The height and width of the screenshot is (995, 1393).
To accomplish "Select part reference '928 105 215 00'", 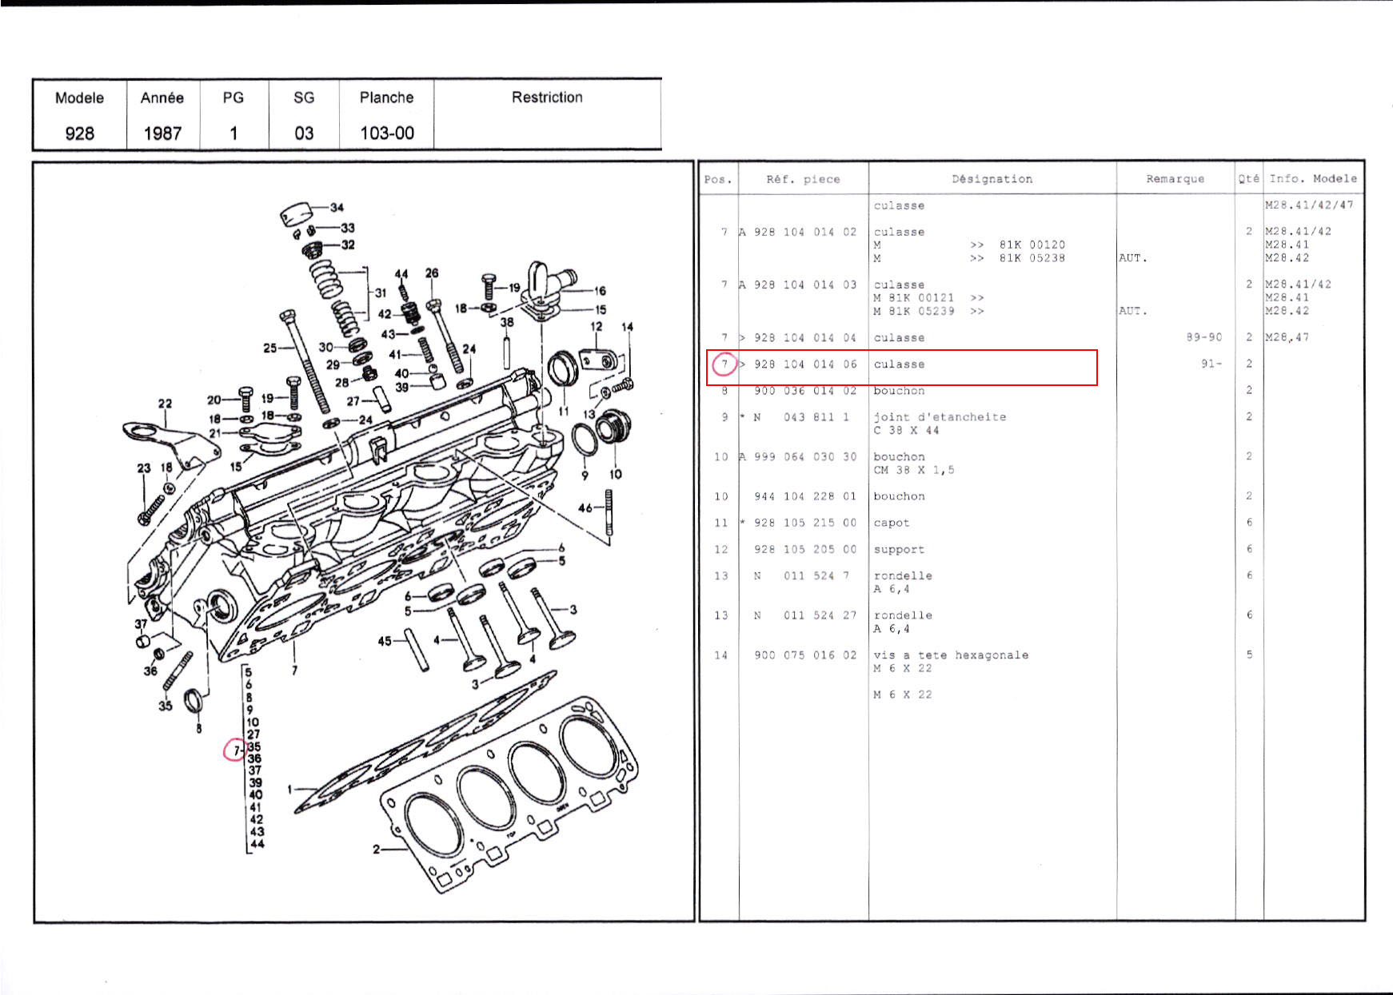I will pyautogui.click(x=804, y=523).
